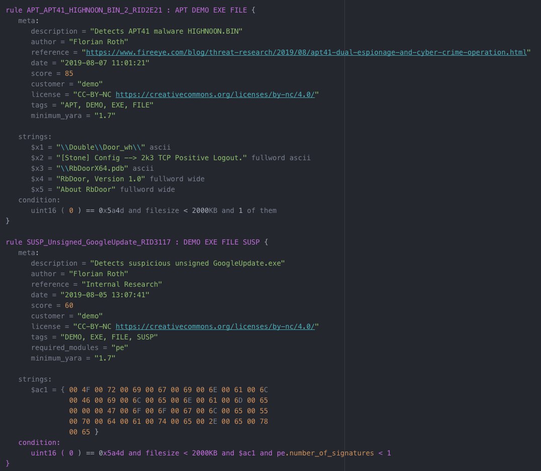This screenshot has height=471, width=541.
Task: Click rule name APT_APT41_HIGHNOON_BIN_2_RID2E21
Action: (94, 11)
